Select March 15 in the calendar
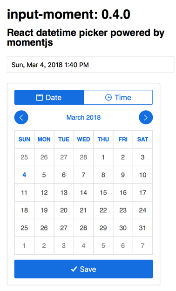Viewport: 176px width, 291px height. click(x=103, y=193)
